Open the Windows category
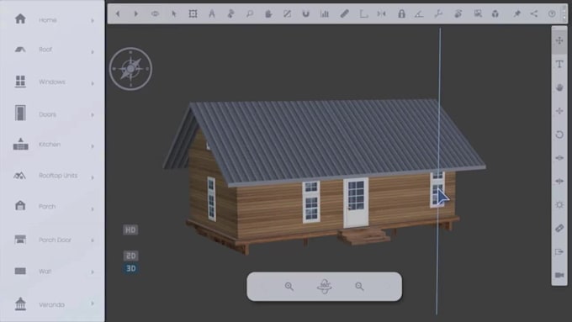The image size is (572, 322). tap(52, 82)
